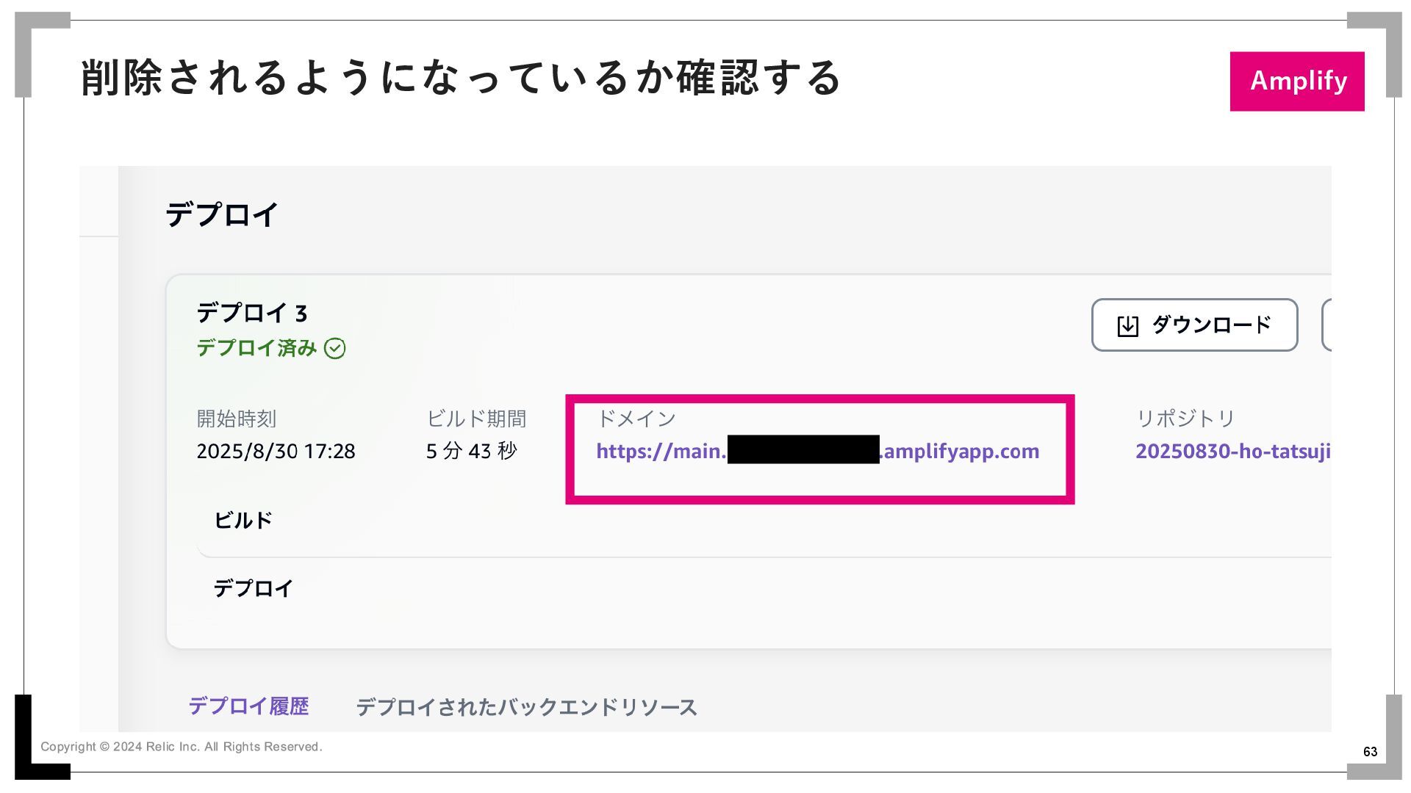This screenshot has width=1411, height=793.
Task: Open the デプロイされたバックエンドリソース tab
Action: [x=526, y=707]
